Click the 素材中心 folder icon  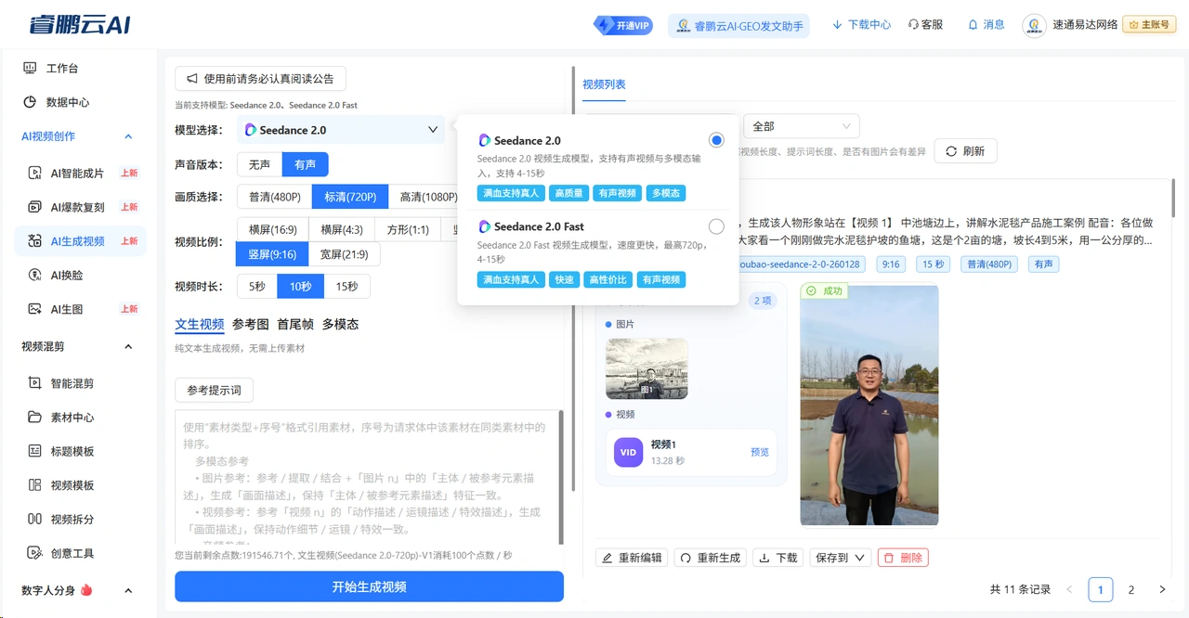pyautogui.click(x=34, y=418)
